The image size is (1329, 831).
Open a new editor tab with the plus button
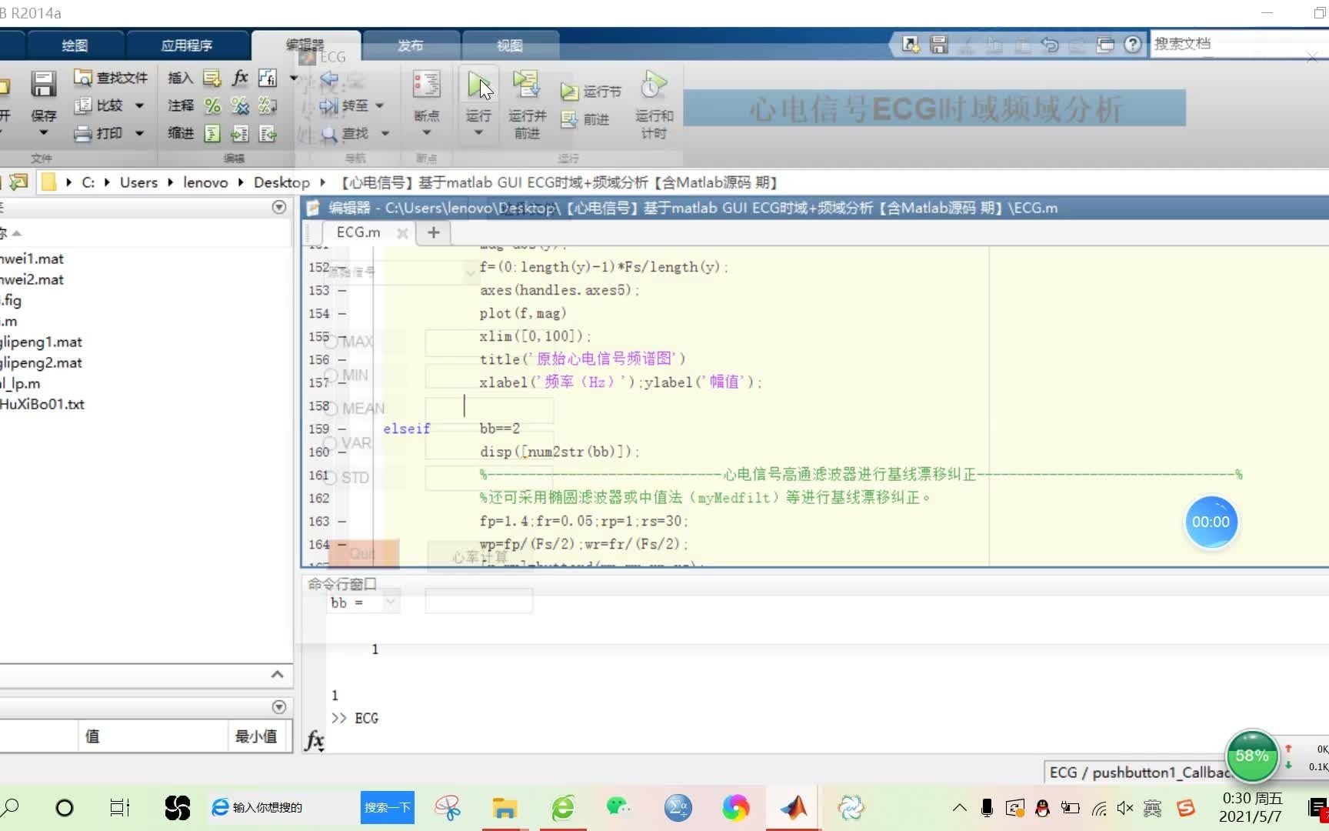click(432, 232)
